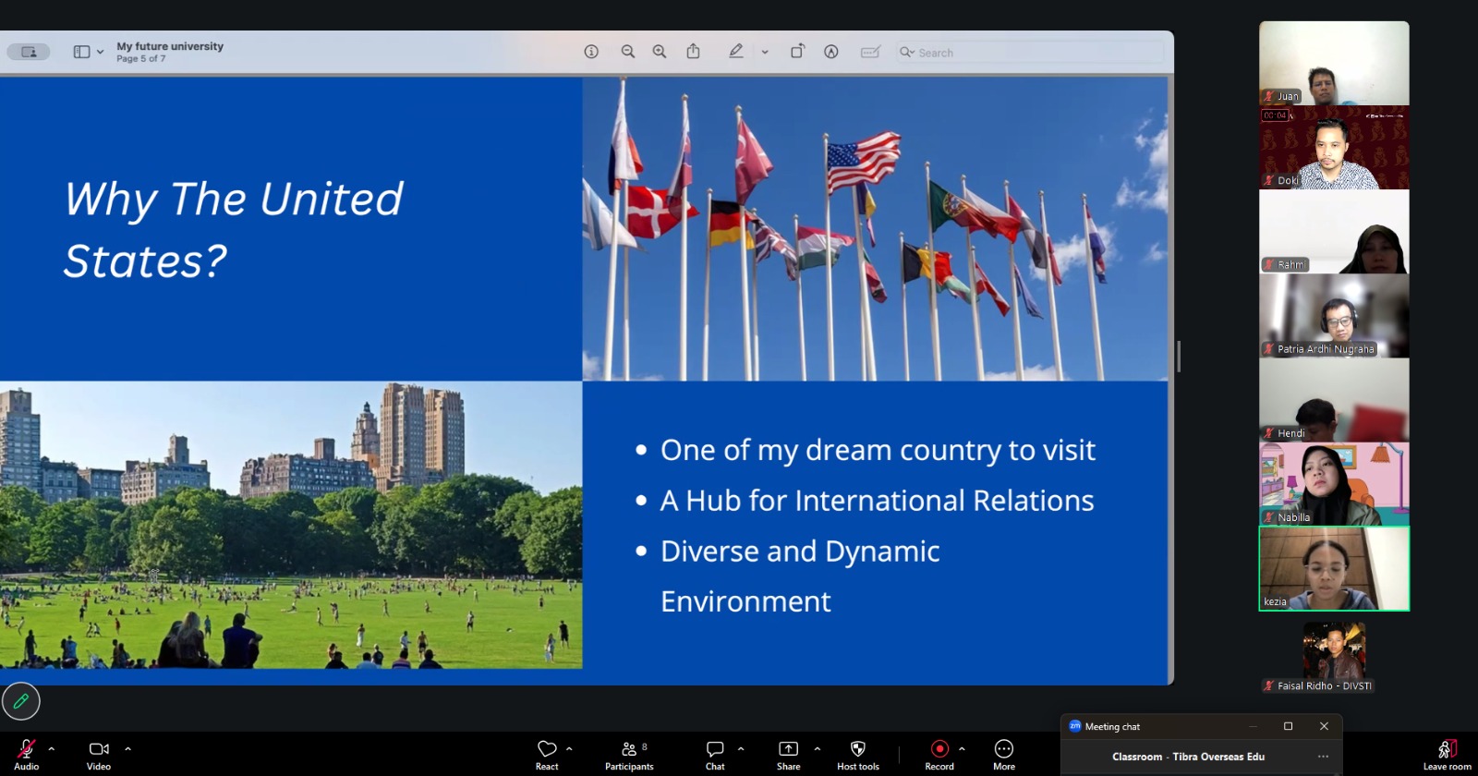Image resolution: width=1478 pixels, height=776 pixels.
Task: Open the sidebar view options chevron
Action: tap(100, 53)
